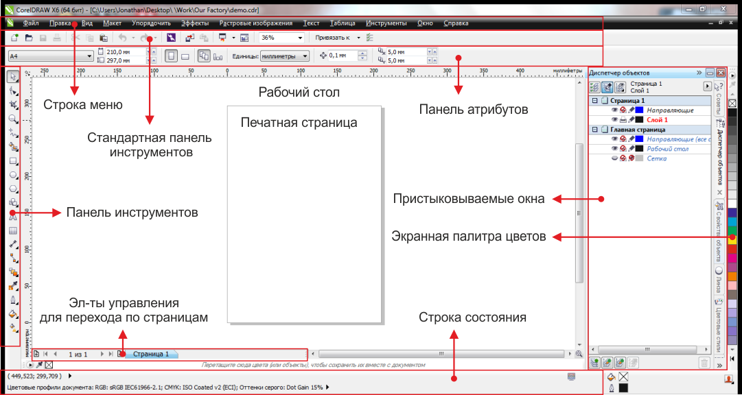Open Object Manager flyout arrow next to Страница 1
The height and width of the screenshot is (395, 742).
click(707, 86)
